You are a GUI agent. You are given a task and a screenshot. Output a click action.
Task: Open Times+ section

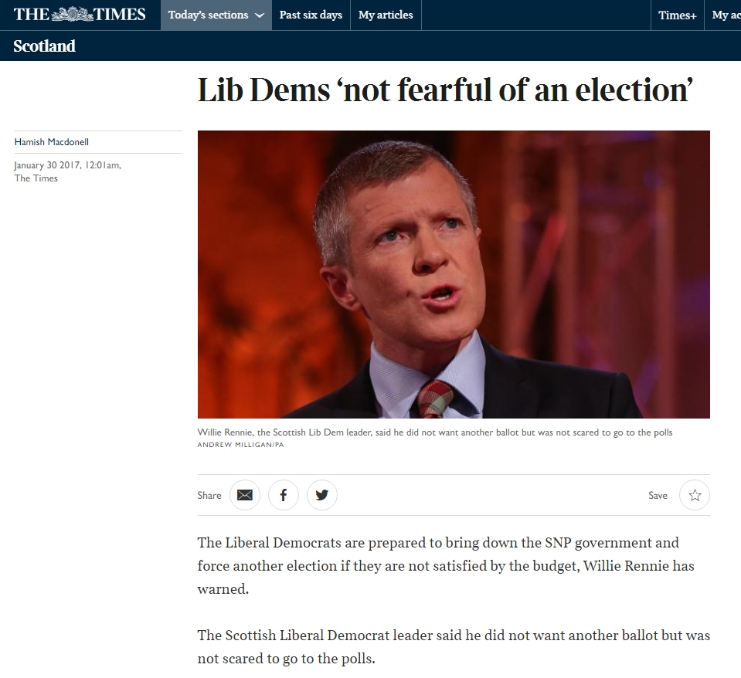click(677, 15)
